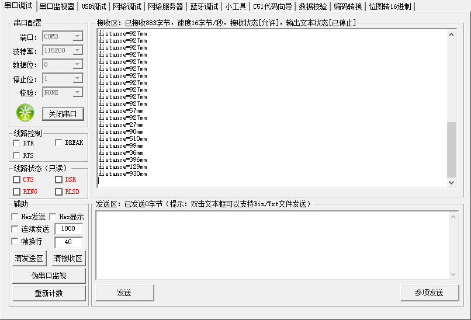471x320 pixels.
Task: Click inside the send area text box
Action: point(272,245)
